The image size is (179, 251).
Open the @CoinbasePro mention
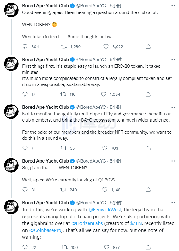coord(45,230)
